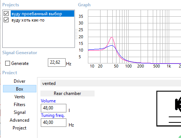Screen dimensions: 181x138
Task: Click the box schematic drawing thumbnail
Action: tap(169, 109)
